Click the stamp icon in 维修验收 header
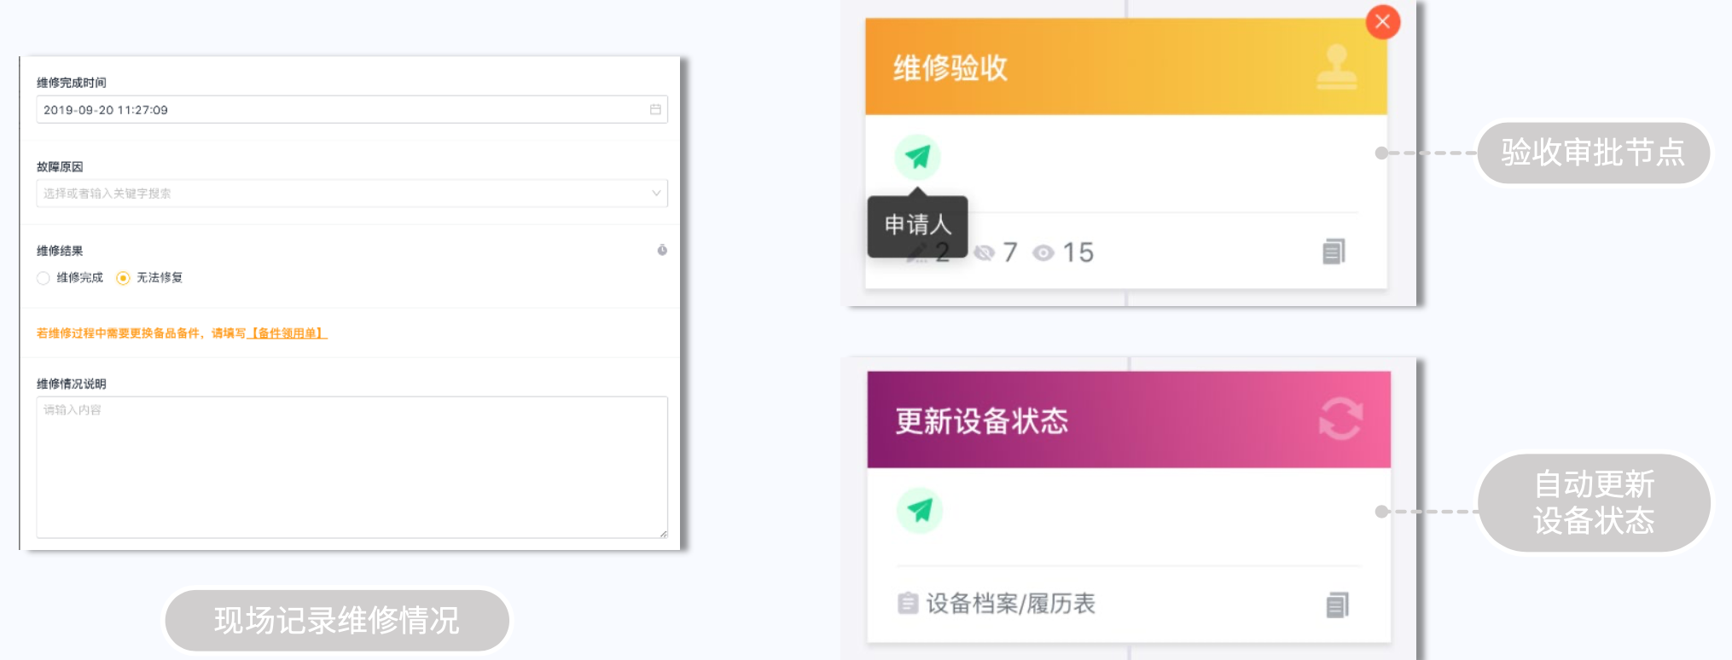1732x660 pixels. tap(1336, 67)
